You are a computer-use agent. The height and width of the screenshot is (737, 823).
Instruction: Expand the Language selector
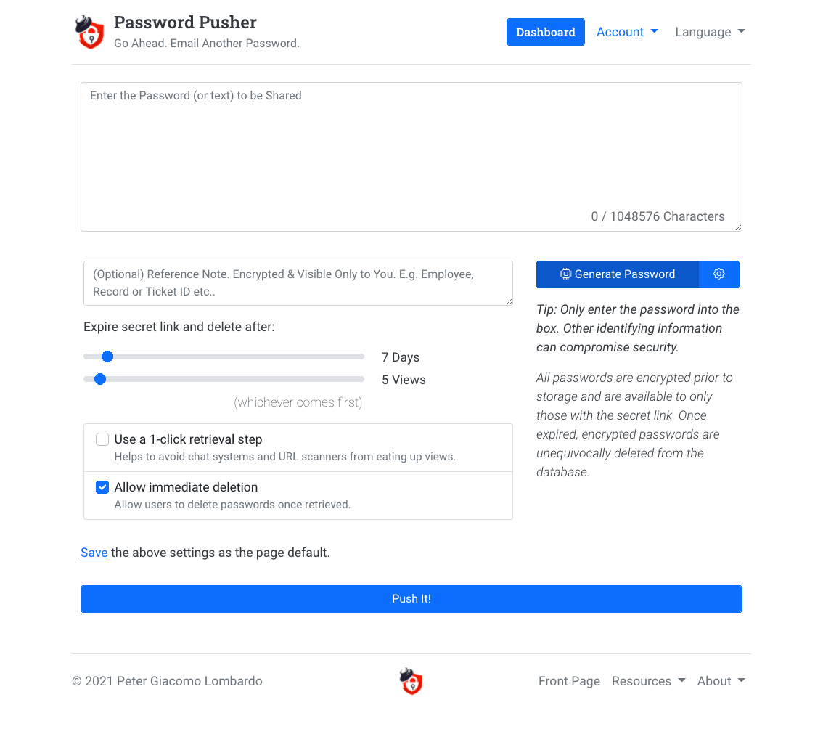(710, 31)
